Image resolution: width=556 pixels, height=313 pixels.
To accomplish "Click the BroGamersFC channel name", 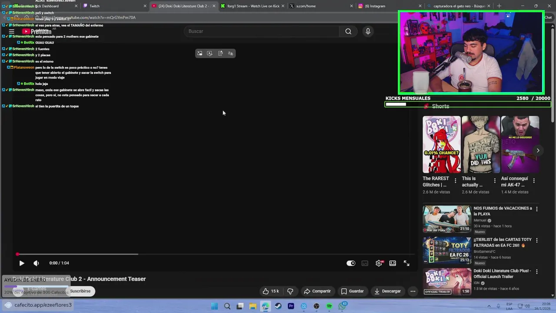I will (484, 252).
